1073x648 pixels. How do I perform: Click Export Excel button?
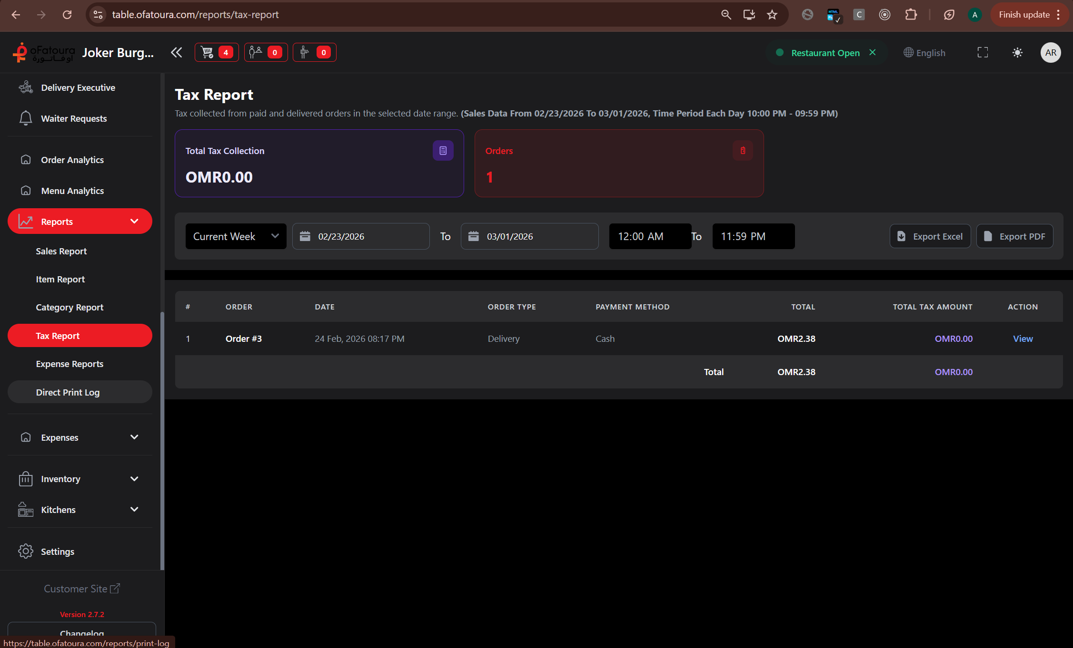click(x=930, y=236)
